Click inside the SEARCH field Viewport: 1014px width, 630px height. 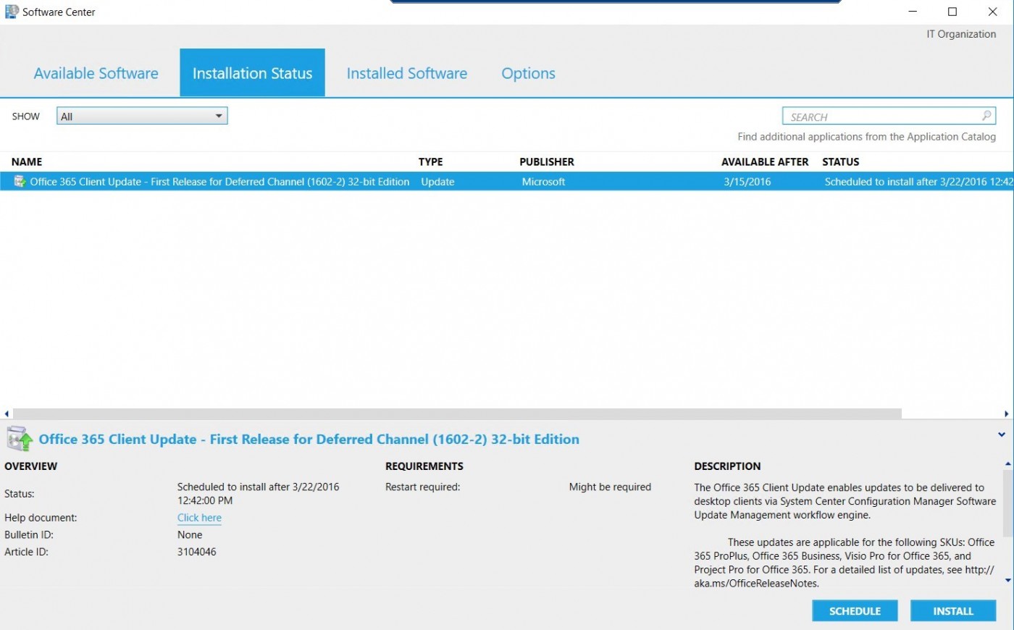[869, 116]
